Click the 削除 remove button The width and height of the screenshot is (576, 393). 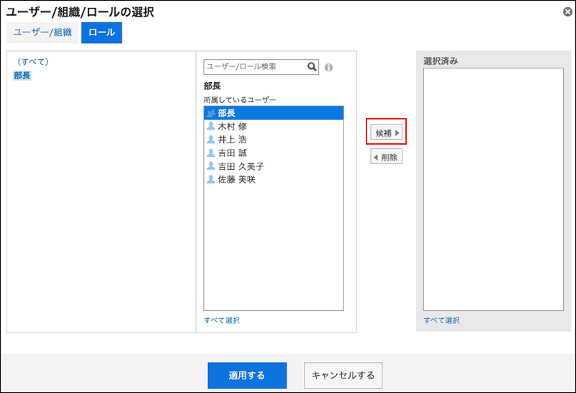[387, 157]
